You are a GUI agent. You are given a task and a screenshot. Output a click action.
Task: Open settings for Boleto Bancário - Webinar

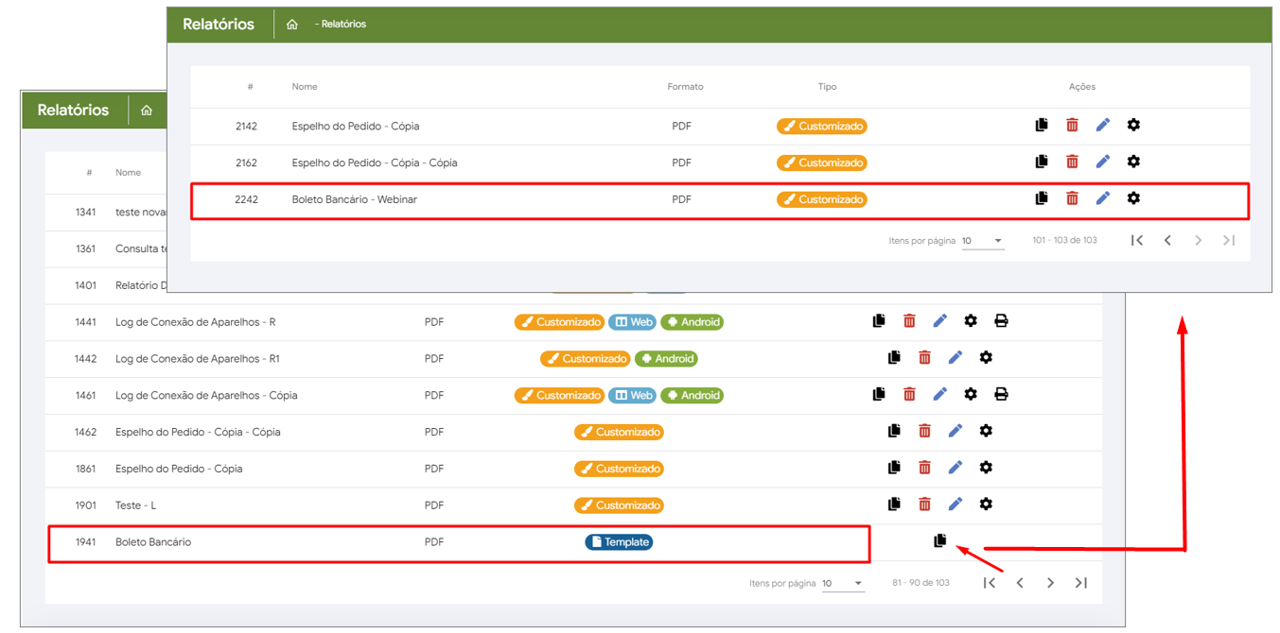tap(1133, 198)
